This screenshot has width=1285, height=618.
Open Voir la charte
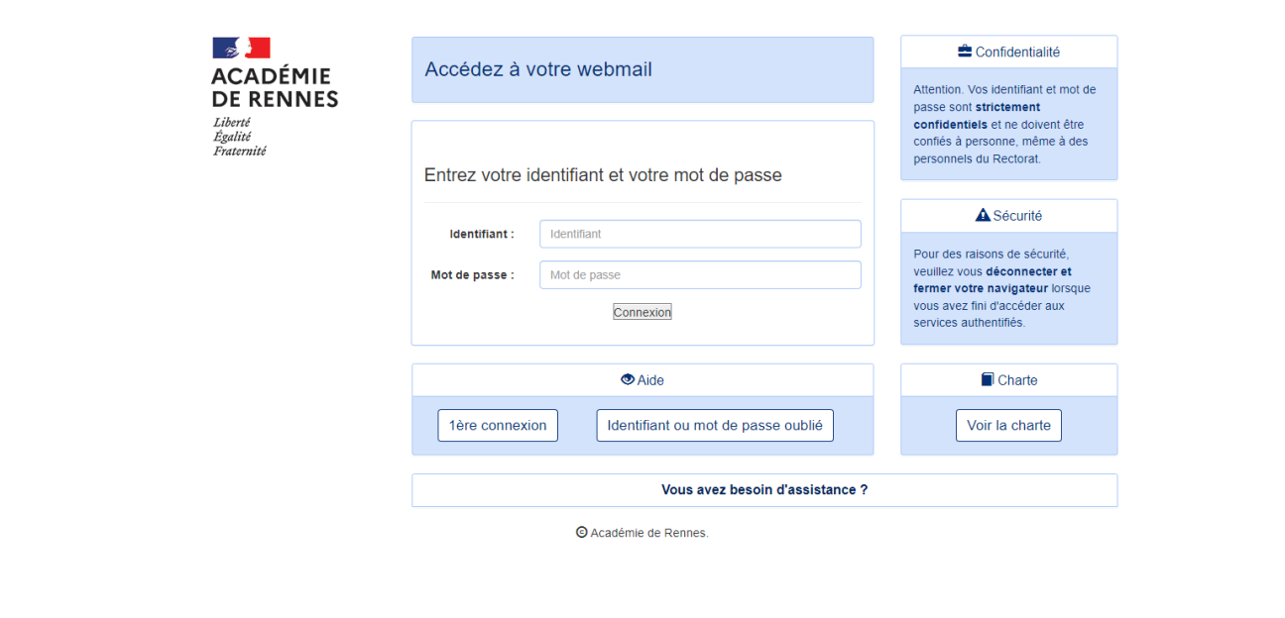pyautogui.click(x=1008, y=425)
